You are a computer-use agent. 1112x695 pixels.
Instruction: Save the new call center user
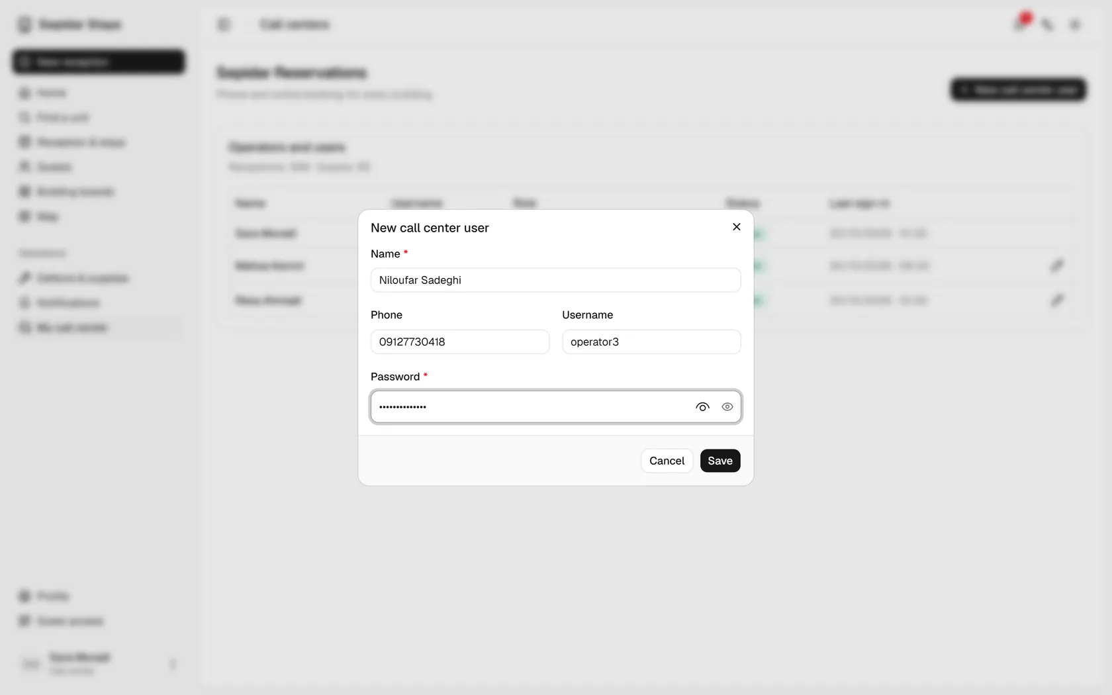coord(720,461)
